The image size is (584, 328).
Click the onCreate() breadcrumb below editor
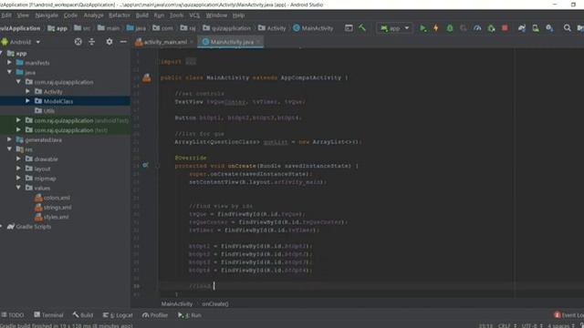(x=215, y=303)
